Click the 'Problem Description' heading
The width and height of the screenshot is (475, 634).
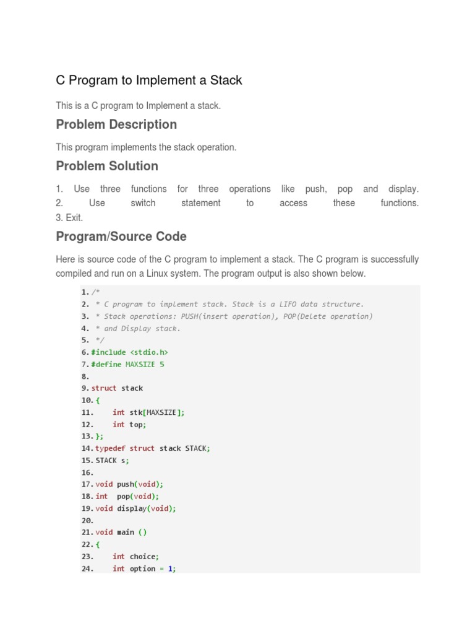coord(116,124)
